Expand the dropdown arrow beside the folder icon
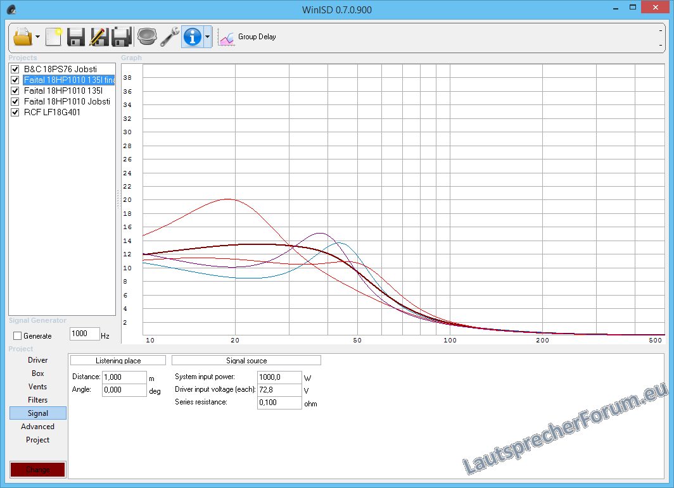 click(37, 37)
